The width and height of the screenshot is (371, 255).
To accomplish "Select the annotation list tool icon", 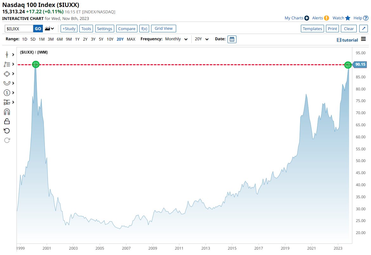I will point(7,64).
